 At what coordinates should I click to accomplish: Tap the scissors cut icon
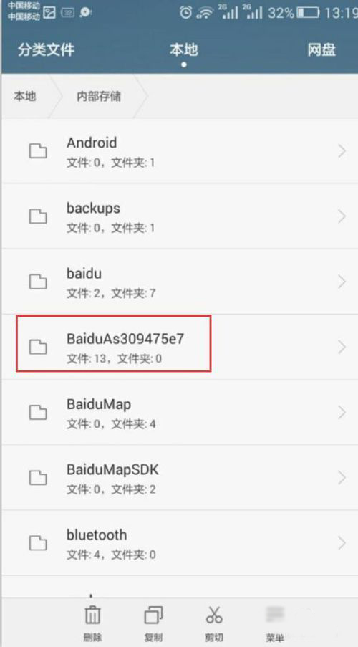click(x=214, y=615)
